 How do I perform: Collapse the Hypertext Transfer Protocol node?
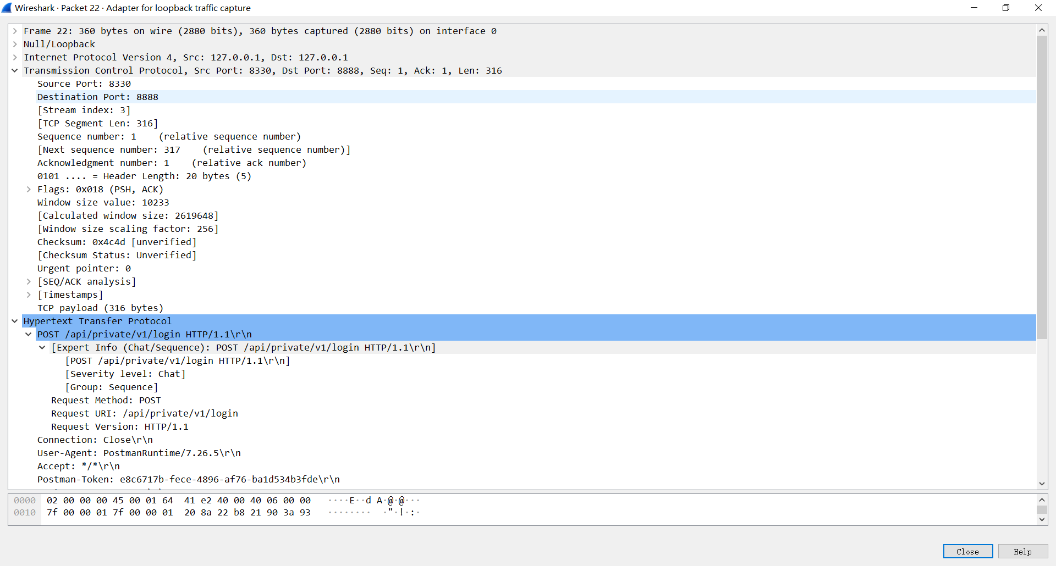coord(15,321)
